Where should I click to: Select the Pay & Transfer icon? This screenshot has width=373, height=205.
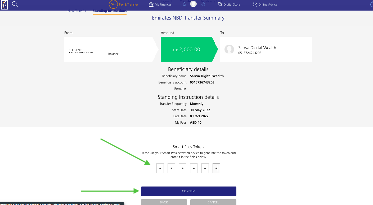(113, 4)
